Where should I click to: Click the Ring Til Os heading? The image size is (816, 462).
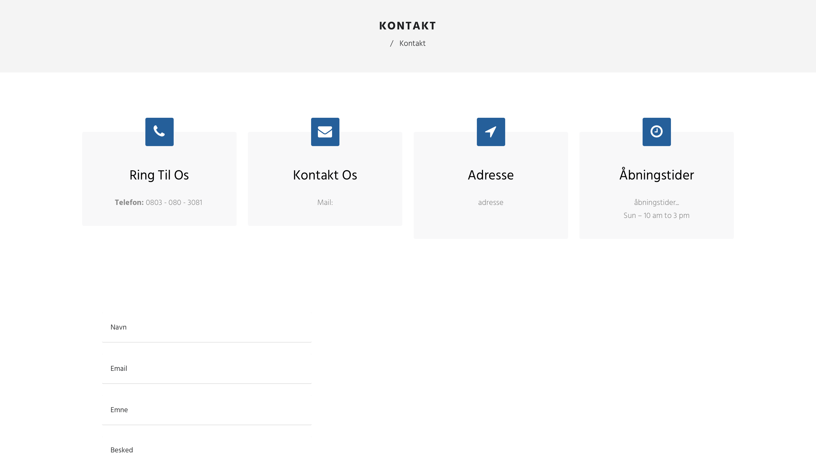click(x=159, y=175)
